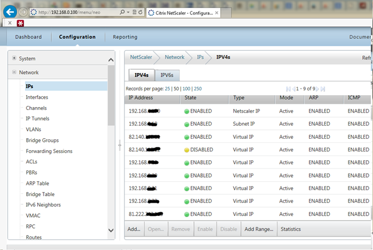Select Routes in the navigation tree
The height and width of the screenshot is (250, 373).
[33, 237]
